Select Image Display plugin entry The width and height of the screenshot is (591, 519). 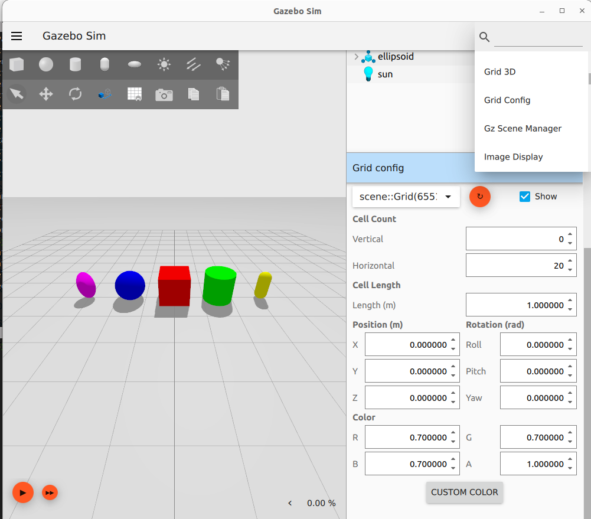(x=531, y=157)
